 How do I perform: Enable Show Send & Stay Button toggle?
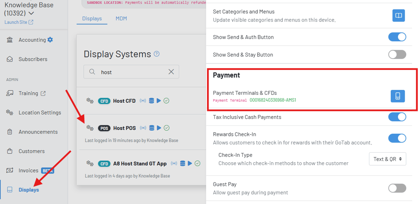pyautogui.click(x=397, y=55)
